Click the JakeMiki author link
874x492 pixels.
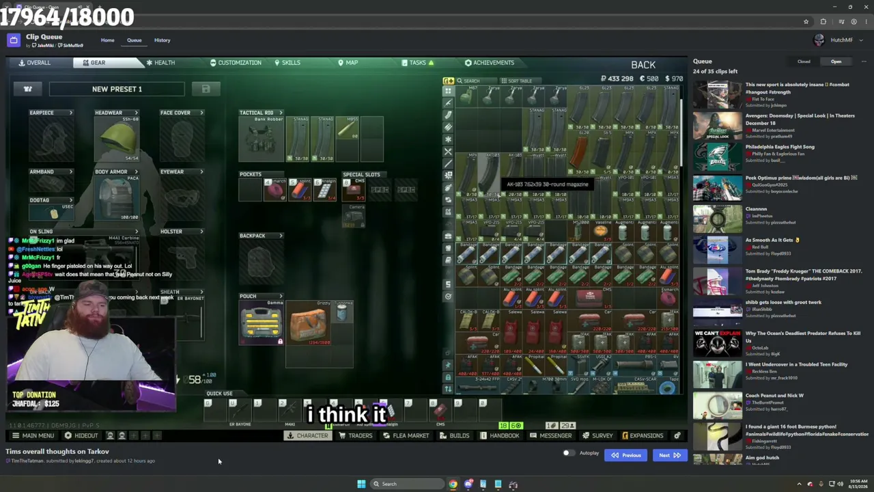[45, 46]
